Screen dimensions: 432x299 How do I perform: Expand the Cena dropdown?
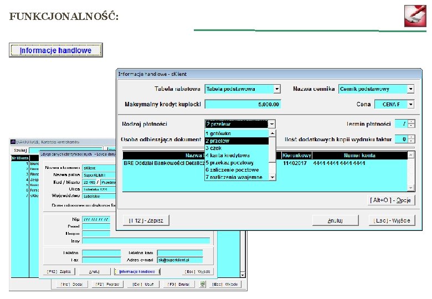411,104
